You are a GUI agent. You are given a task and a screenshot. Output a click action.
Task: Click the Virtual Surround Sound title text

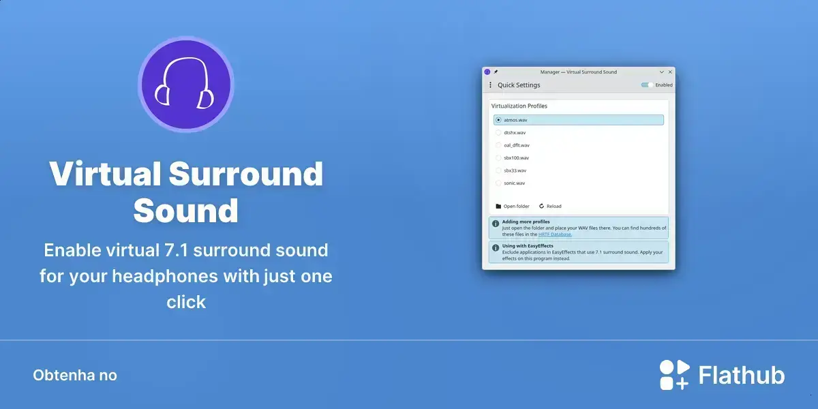186,192
